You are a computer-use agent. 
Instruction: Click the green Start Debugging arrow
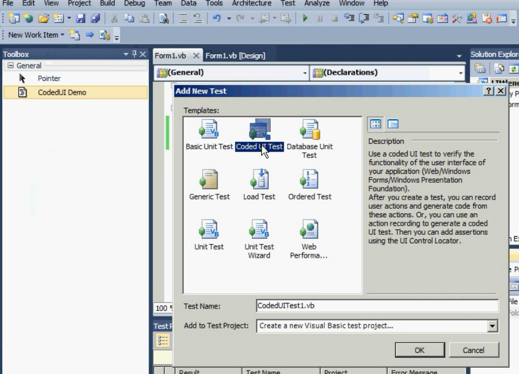(x=305, y=18)
